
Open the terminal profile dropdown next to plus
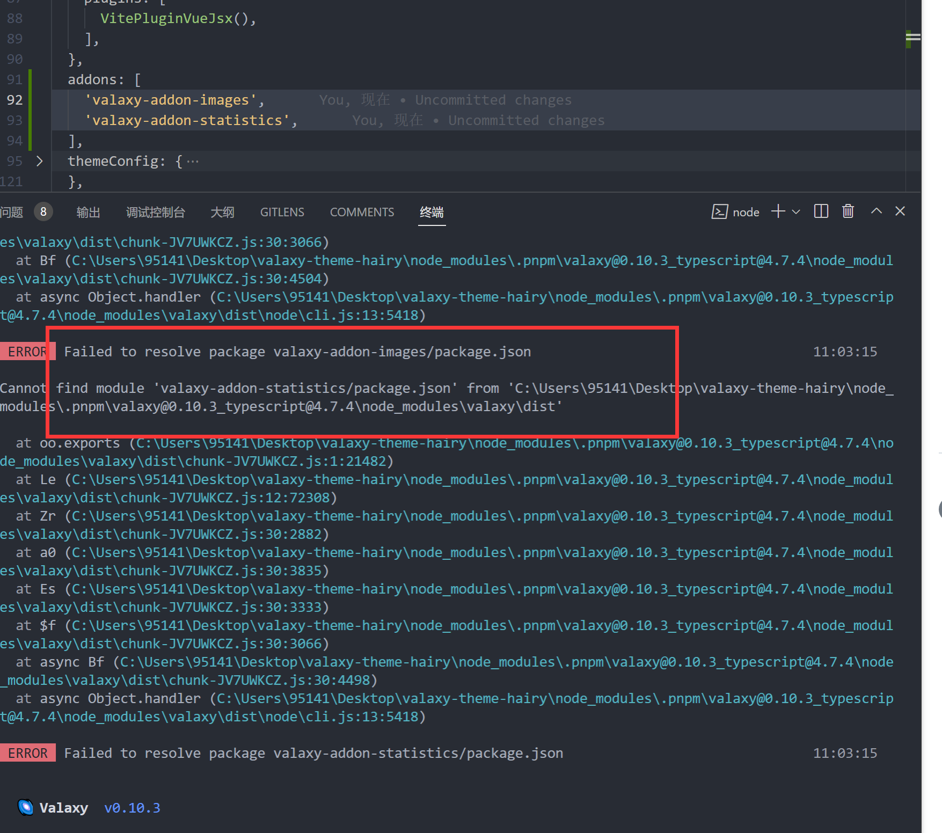(796, 211)
